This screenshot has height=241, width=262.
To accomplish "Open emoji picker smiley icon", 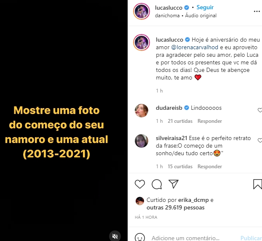I will point(140,238).
